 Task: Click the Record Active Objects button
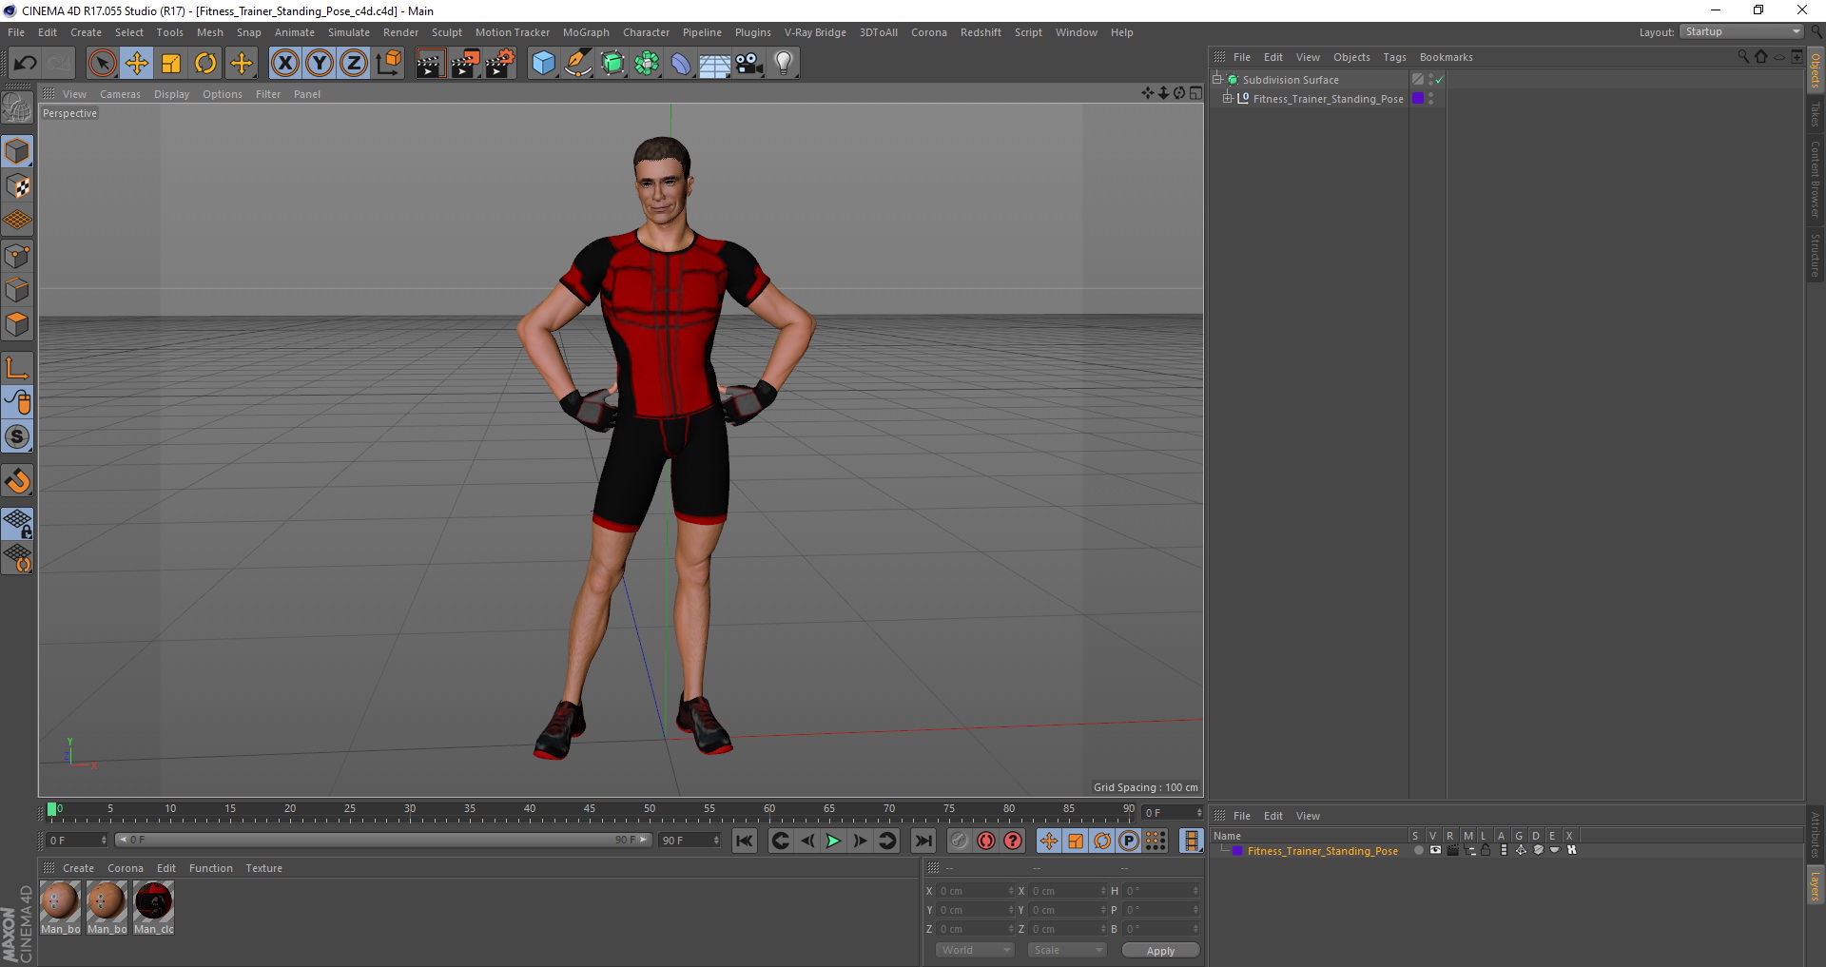click(x=960, y=841)
